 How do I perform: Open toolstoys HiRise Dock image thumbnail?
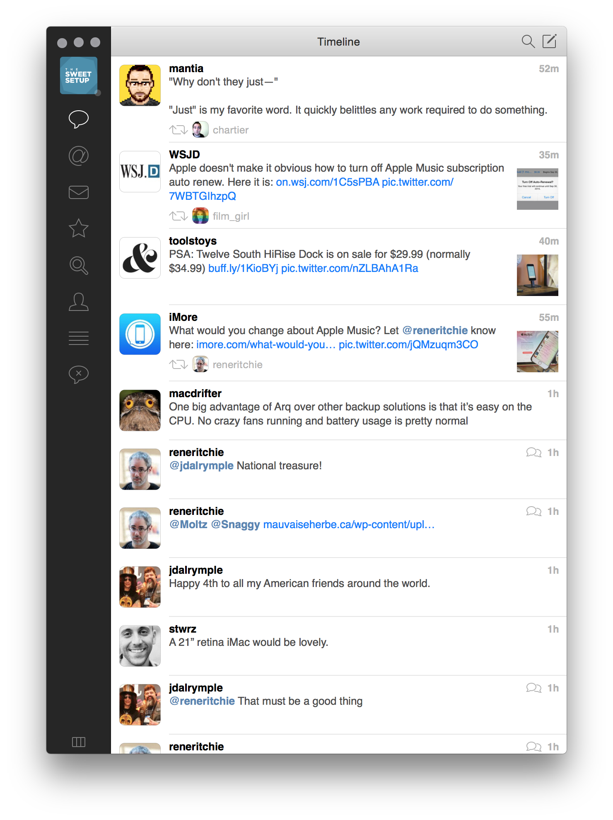pos(538,275)
